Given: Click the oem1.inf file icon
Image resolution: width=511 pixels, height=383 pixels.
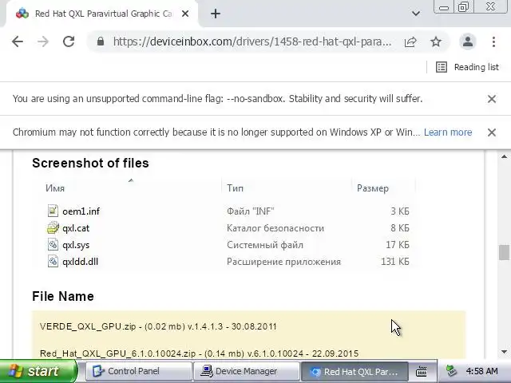Looking at the screenshot, I should (53, 211).
